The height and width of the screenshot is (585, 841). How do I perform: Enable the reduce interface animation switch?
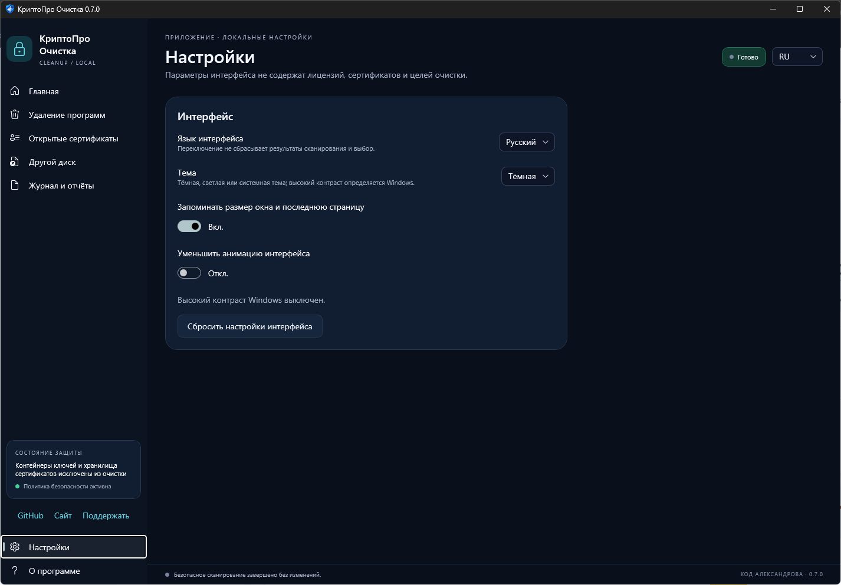click(189, 273)
